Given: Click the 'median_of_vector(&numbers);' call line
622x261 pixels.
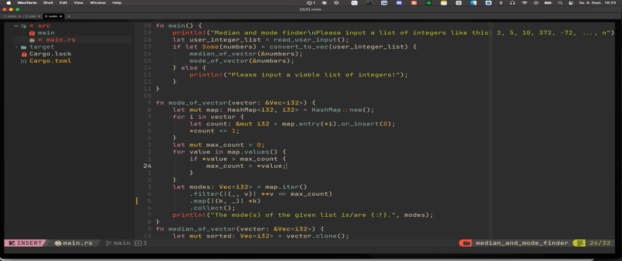Looking at the screenshot, I should coord(246,54).
